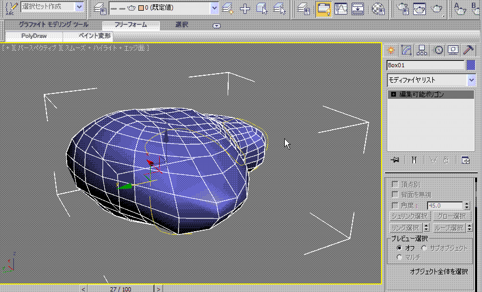Switch to the Modify panel icon
The image size is (482, 292).
407,50
